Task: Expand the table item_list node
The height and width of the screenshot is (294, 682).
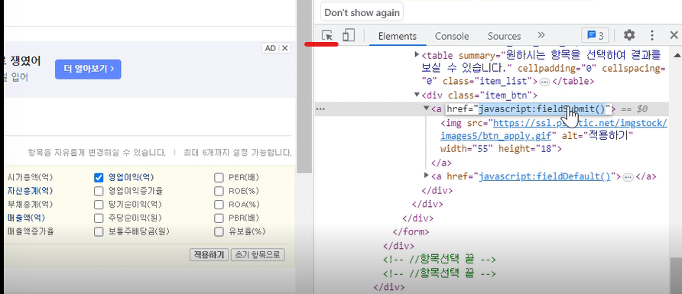Action: click(x=417, y=55)
